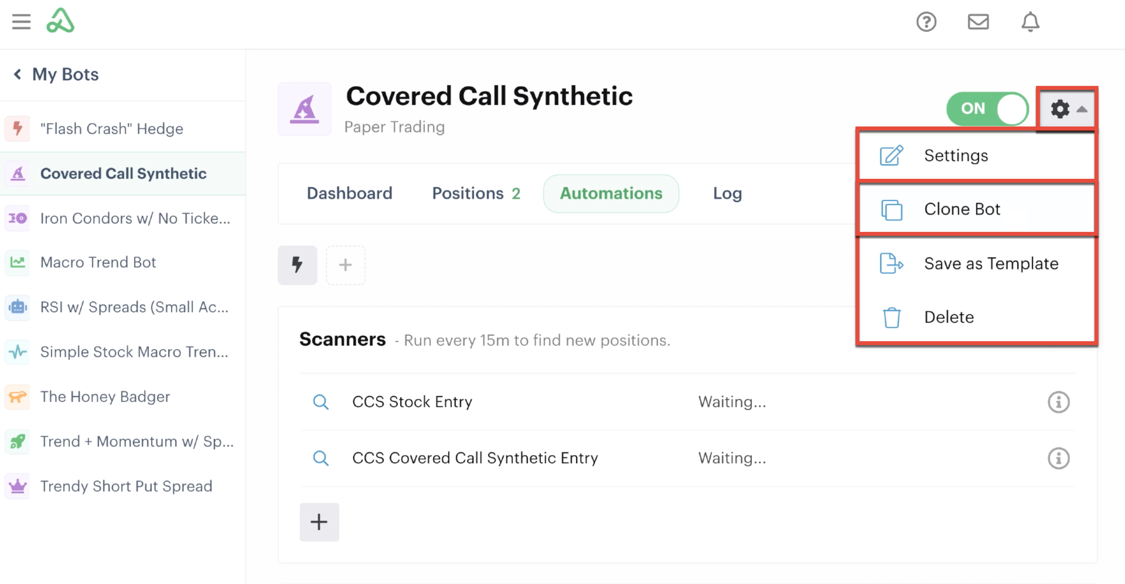Image resolution: width=1125 pixels, height=584 pixels.
Task: Turn off the bot ON toggle
Action: [x=987, y=109]
